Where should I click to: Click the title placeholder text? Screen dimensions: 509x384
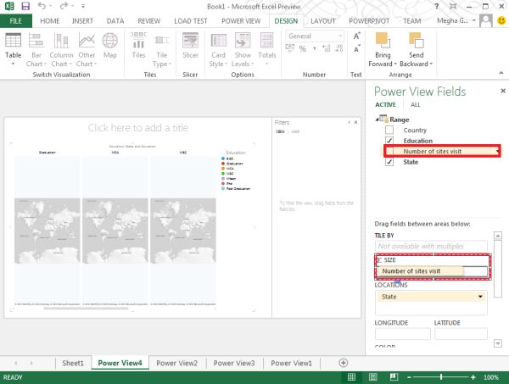(138, 127)
